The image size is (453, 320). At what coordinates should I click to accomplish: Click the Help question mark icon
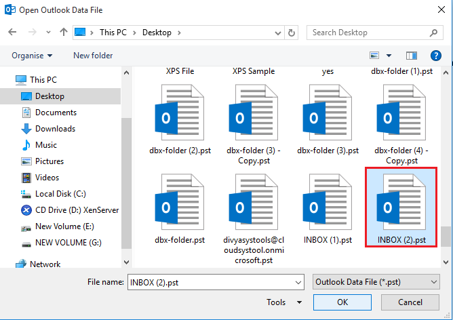click(436, 56)
